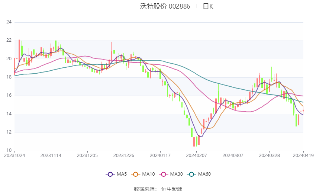This screenshot has height=192, width=316.
Task: Select the 20240207 date axis label
Action: [197, 156]
